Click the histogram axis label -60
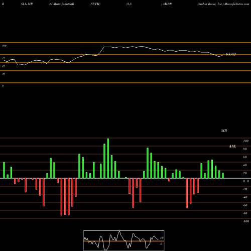 tap(245, 205)
